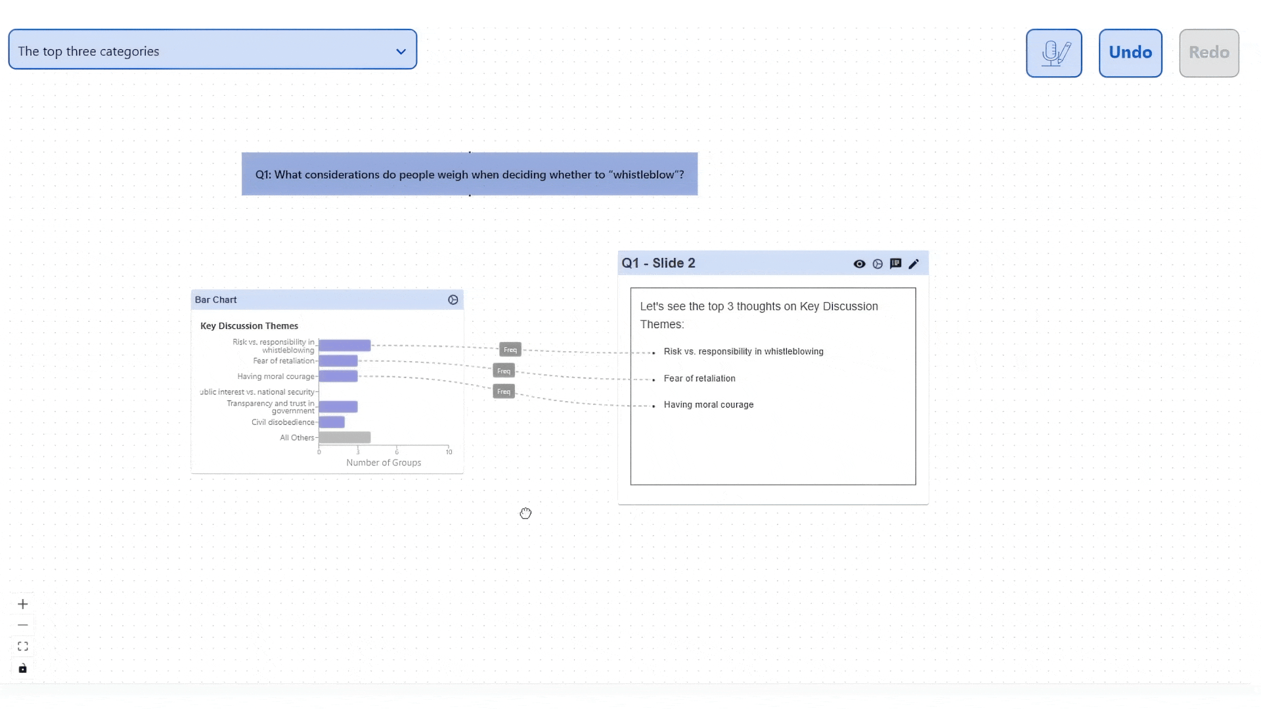Screen dimensions: 1261x709
Task: Click the pencil edit icon on Slide 2
Action: pos(914,264)
